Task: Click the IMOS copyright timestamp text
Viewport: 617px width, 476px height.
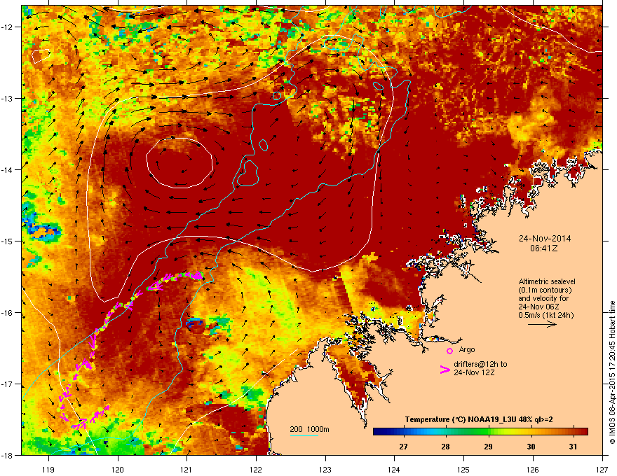Action: point(612,372)
